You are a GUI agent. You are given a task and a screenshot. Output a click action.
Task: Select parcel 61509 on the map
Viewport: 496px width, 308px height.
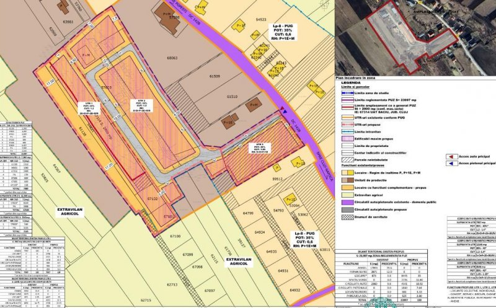tap(215, 76)
